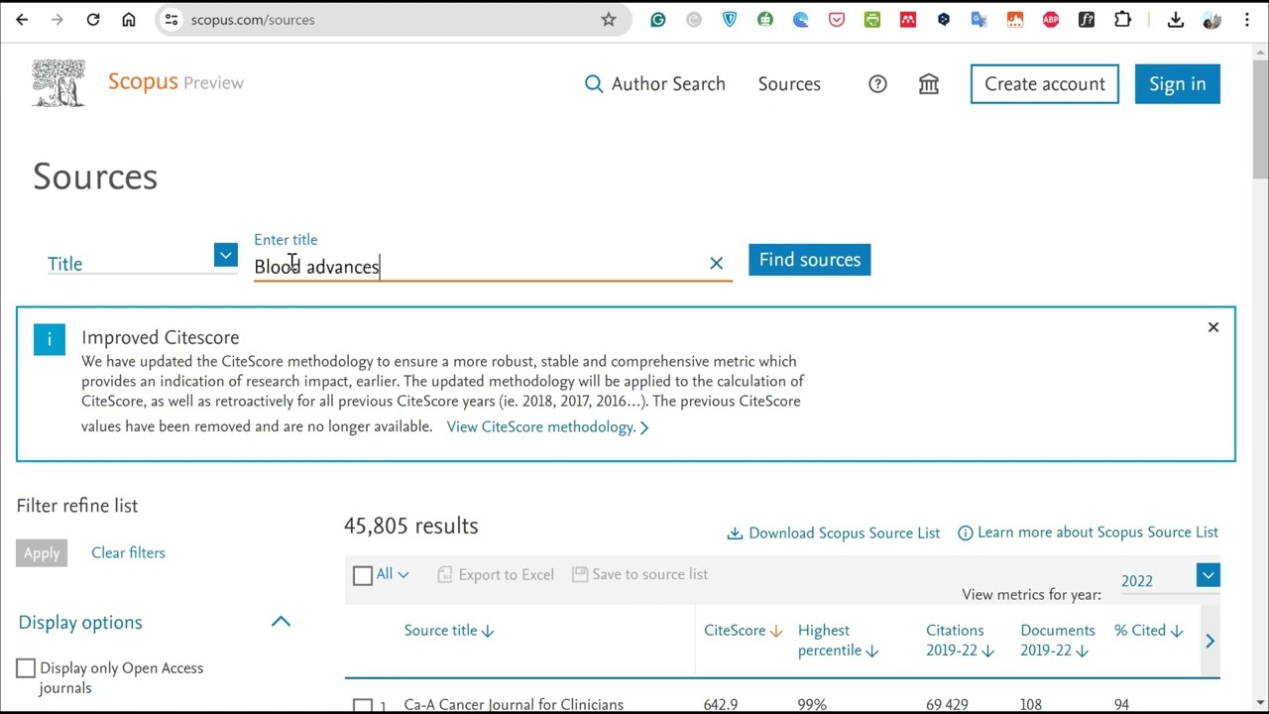Select the Ca-A Cancer Journal row checkbox
The height and width of the screenshot is (714, 1269).
pos(363,706)
